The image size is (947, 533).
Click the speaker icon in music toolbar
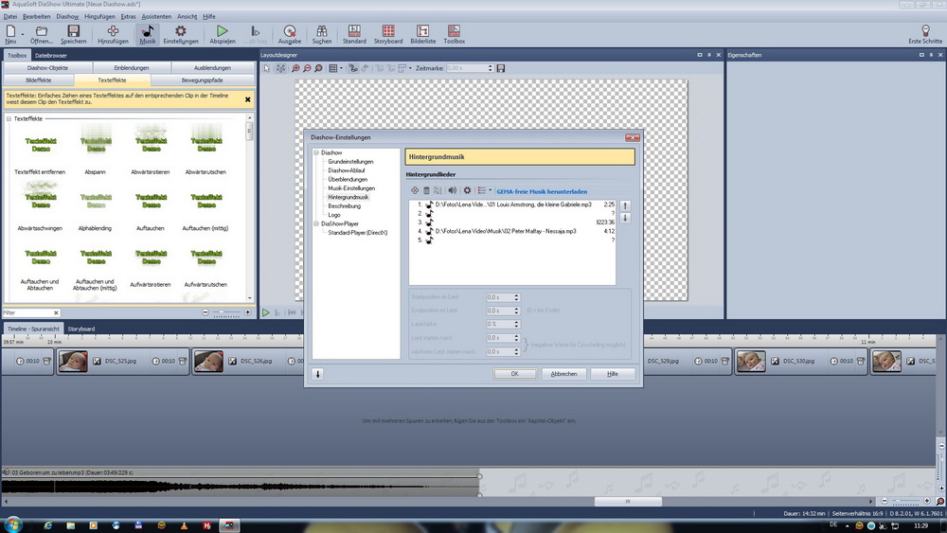tap(452, 190)
